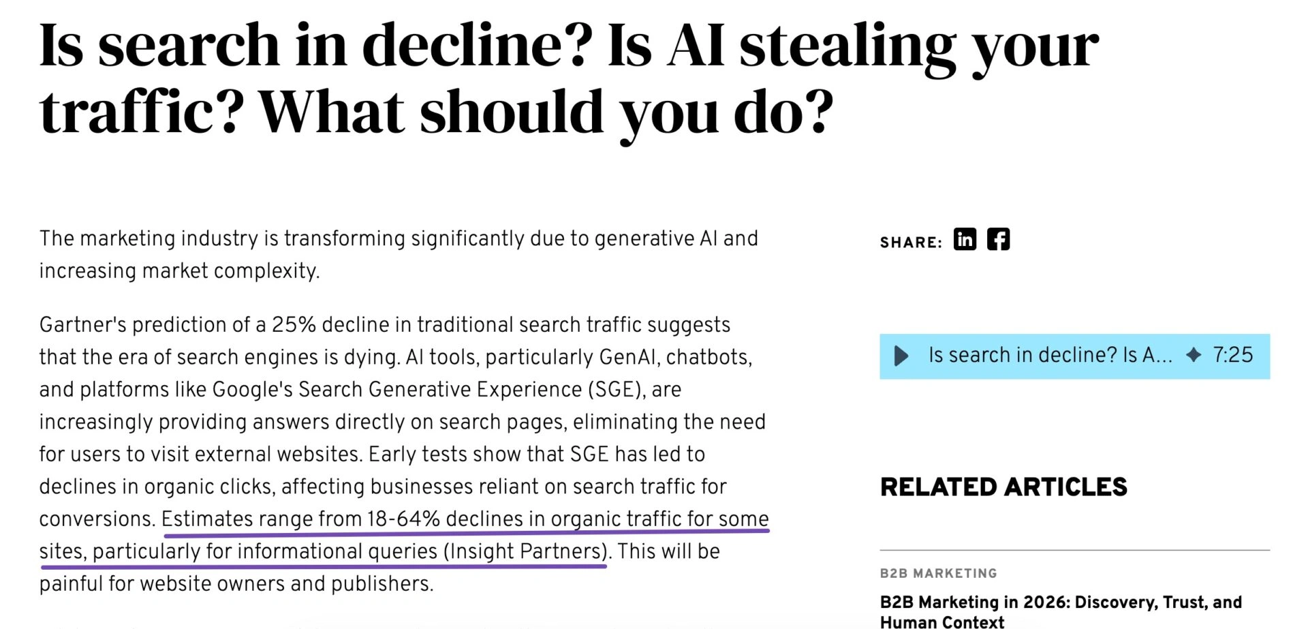Click sentence "This will be painful"
Image resolution: width=1308 pixels, height=629 pixels.
pyautogui.click(x=668, y=551)
